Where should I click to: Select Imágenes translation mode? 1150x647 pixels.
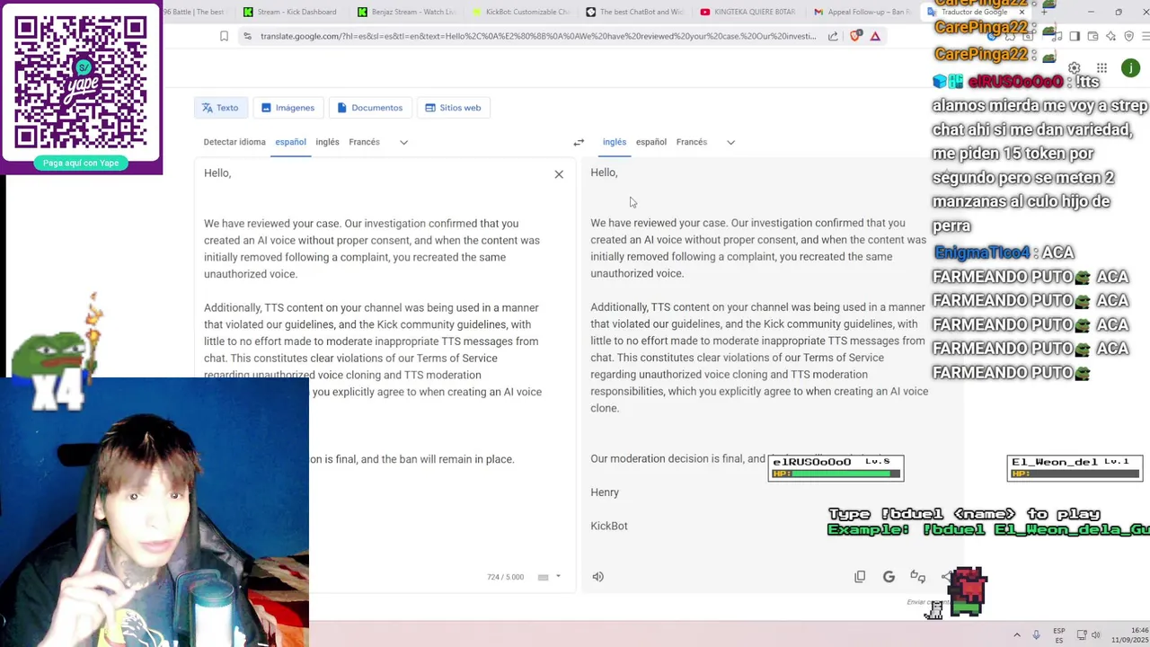[x=287, y=108]
